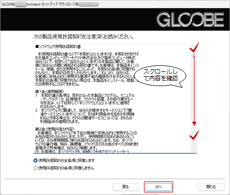Click the first paragraph of the license agreement

pyautogui.click(x=87, y=69)
